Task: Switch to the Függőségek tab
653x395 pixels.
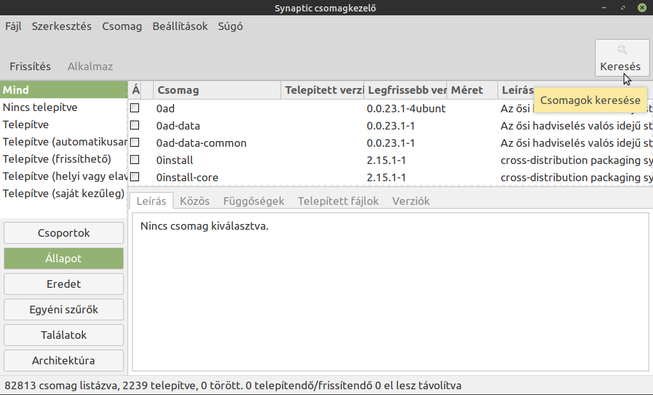Action: point(254,201)
